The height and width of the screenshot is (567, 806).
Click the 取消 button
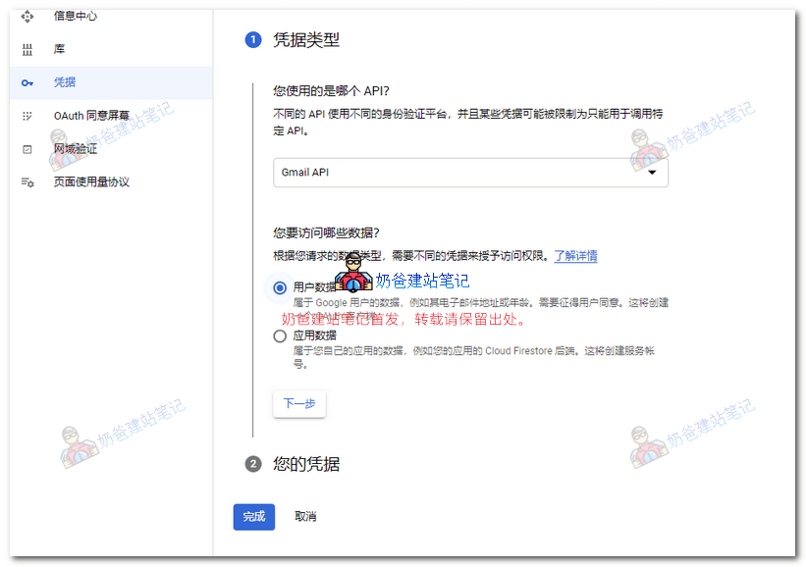click(x=306, y=517)
